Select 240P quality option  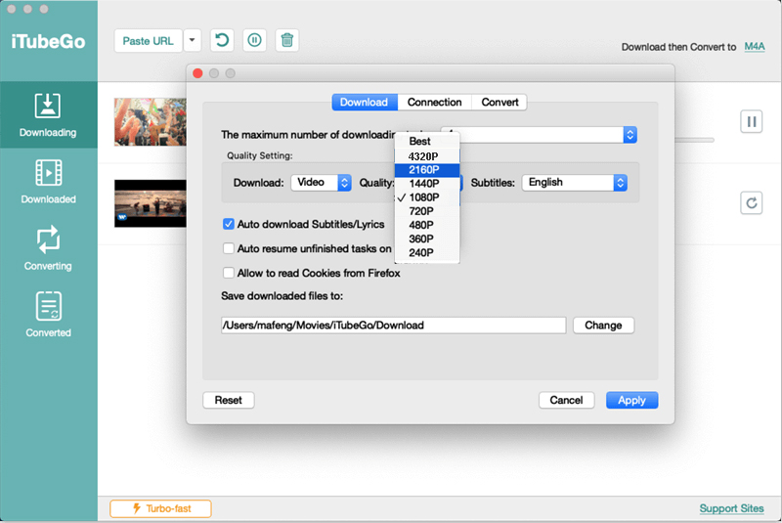pyautogui.click(x=427, y=253)
